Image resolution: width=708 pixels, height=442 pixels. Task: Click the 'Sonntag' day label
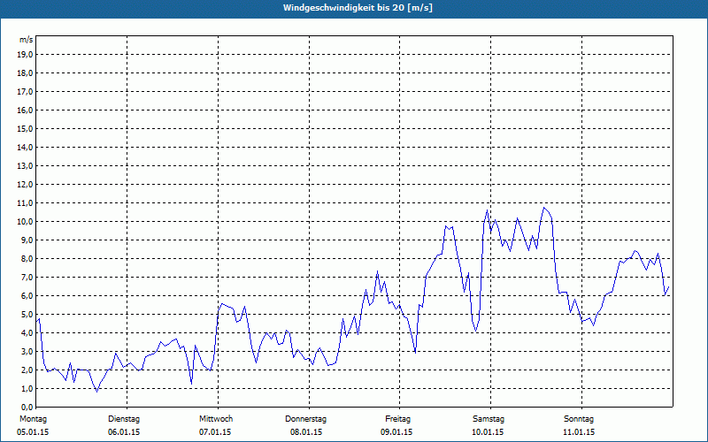[x=579, y=419]
